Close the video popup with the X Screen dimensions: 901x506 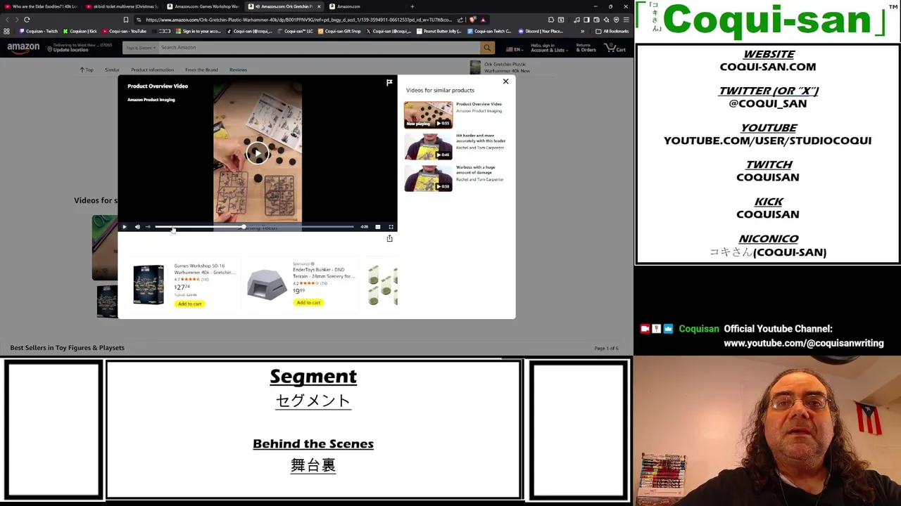[505, 82]
